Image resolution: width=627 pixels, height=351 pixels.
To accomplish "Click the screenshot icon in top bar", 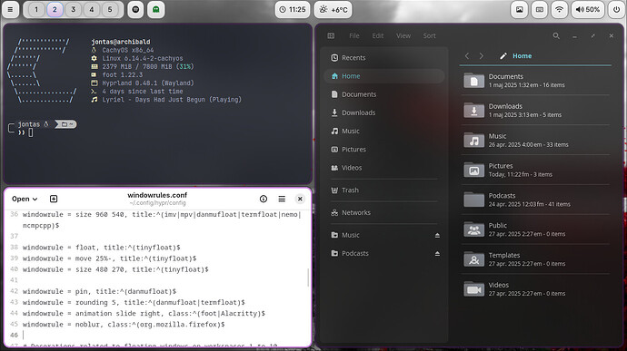I will (520, 10).
